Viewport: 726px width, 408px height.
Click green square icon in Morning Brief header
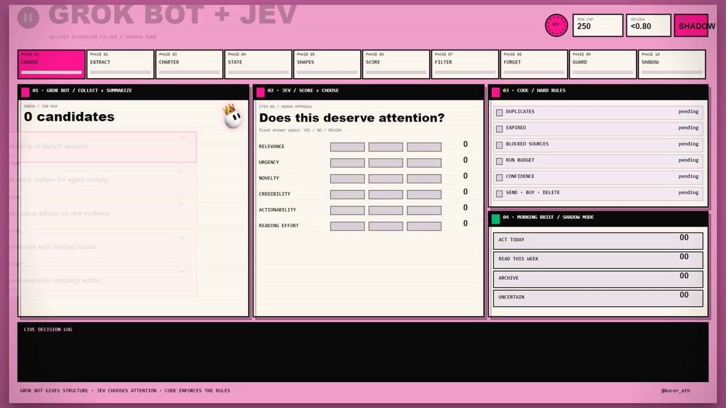pyautogui.click(x=495, y=219)
